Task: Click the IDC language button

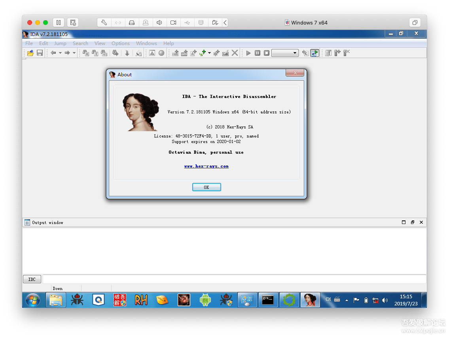Action: pos(32,279)
